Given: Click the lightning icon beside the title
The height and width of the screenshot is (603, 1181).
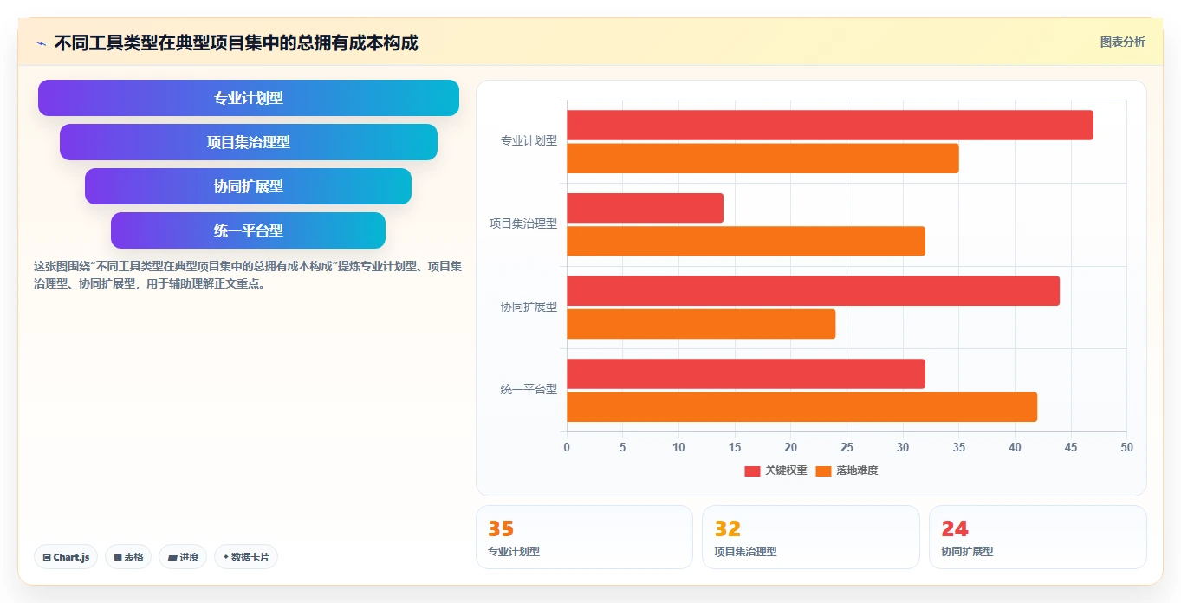Looking at the screenshot, I should tap(41, 43).
